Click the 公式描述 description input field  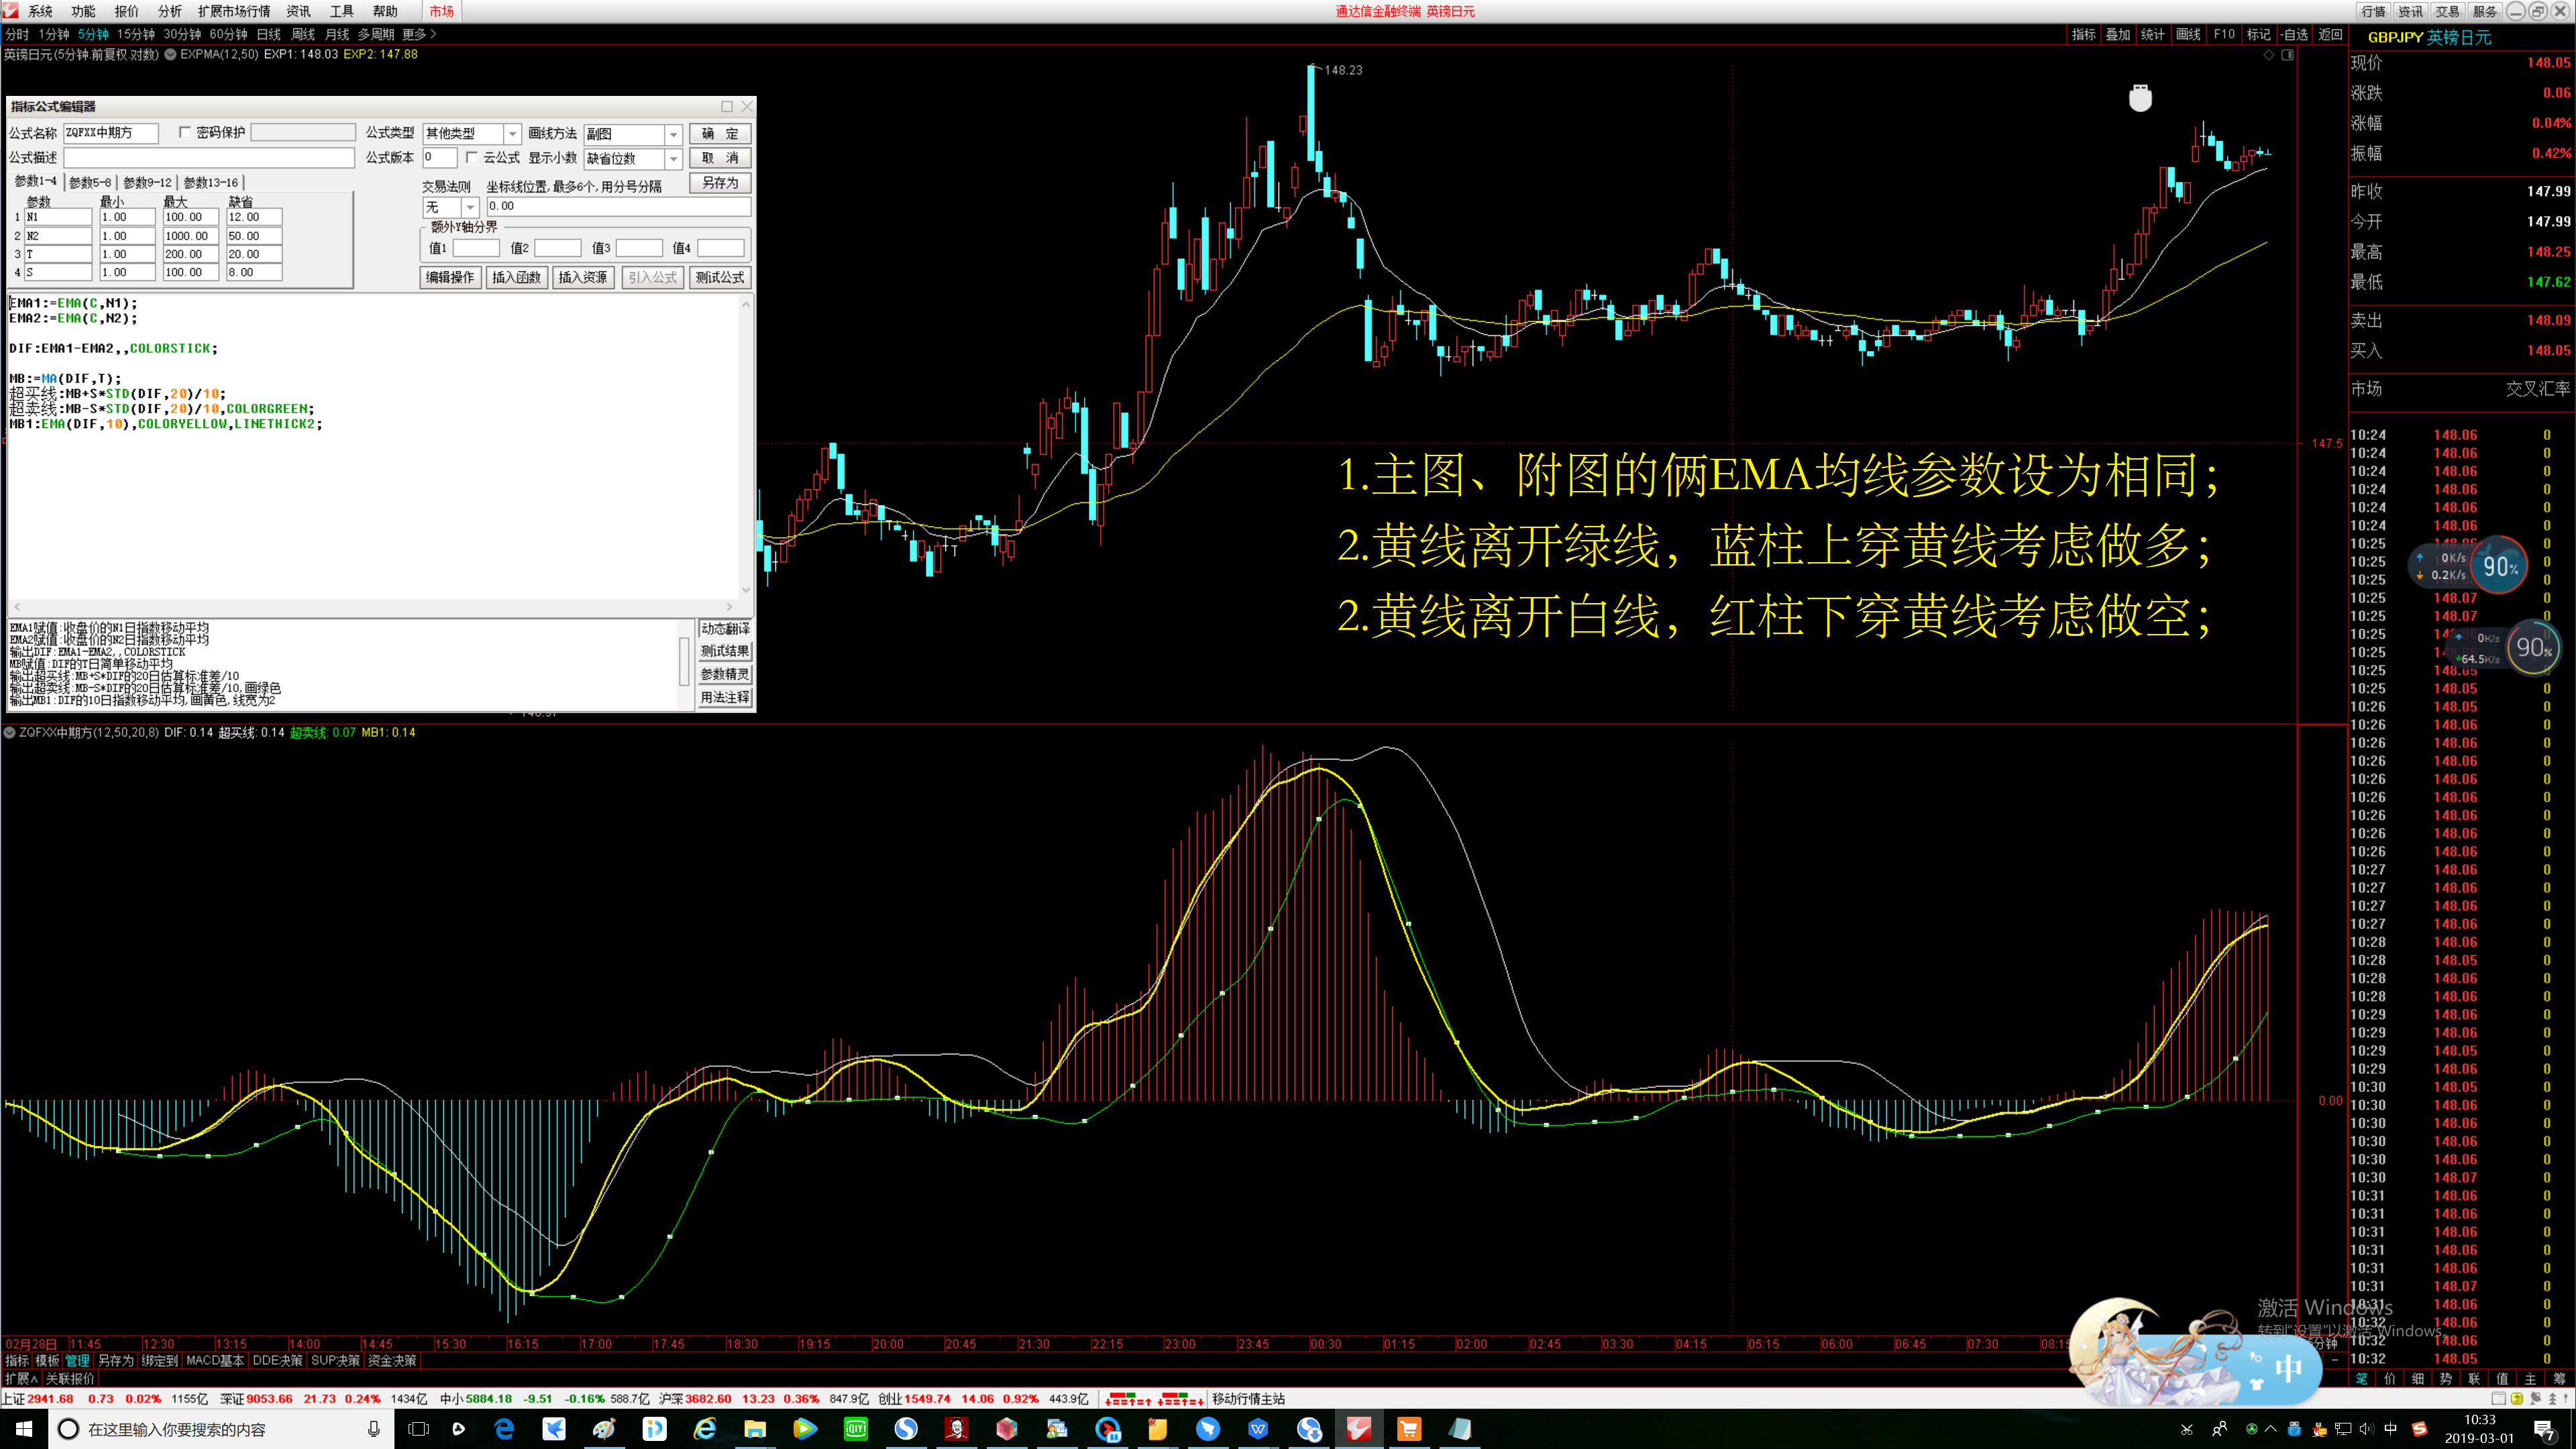tap(209, 158)
